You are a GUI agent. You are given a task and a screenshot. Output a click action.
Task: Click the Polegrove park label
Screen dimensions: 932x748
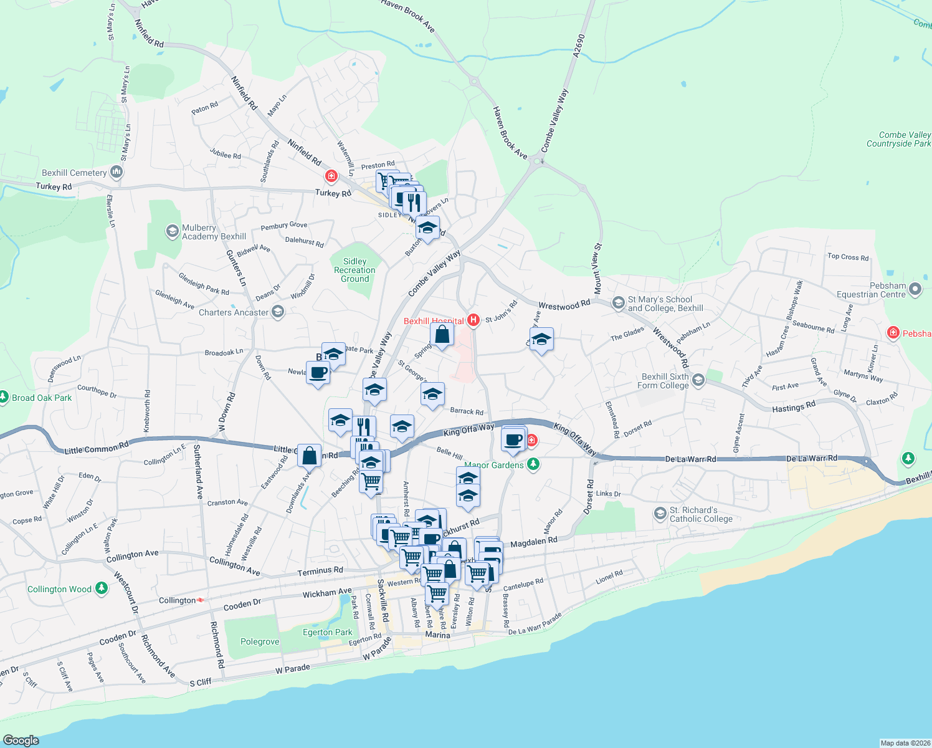click(x=260, y=641)
